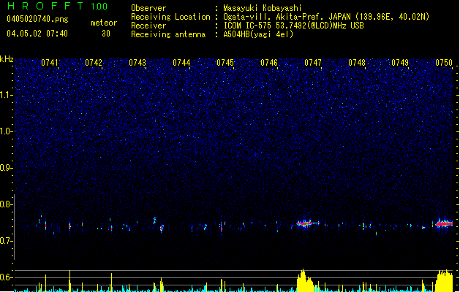Image resolution: width=460 pixels, height=292 pixels.
Task: Click the 0750 time marker
Action: tap(444, 63)
